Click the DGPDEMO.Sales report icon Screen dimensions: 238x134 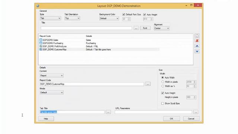tap(41, 40)
